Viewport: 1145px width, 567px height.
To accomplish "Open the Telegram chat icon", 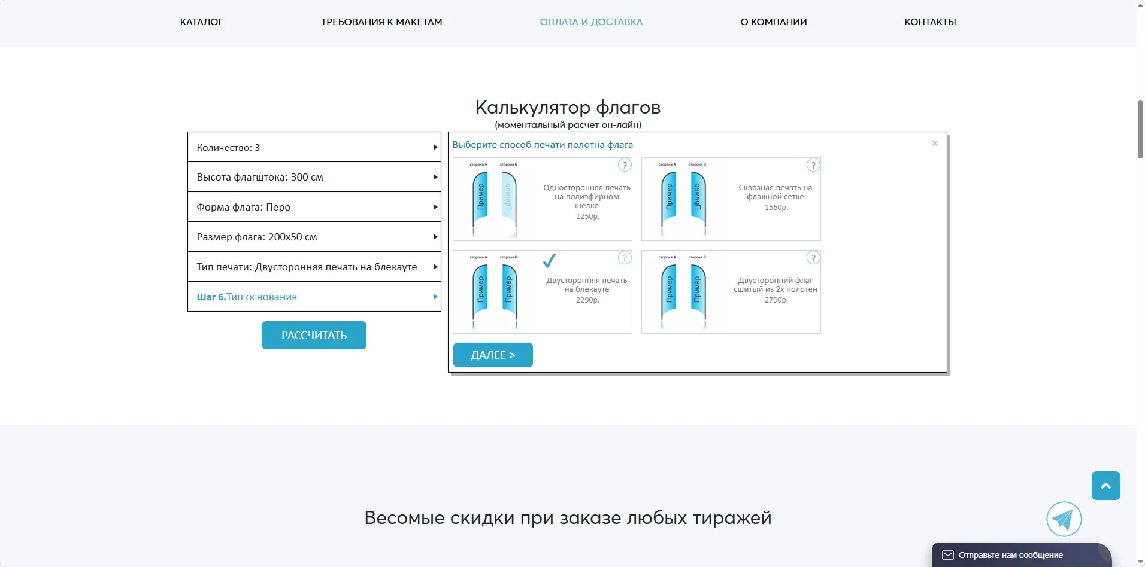I will 1064,519.
